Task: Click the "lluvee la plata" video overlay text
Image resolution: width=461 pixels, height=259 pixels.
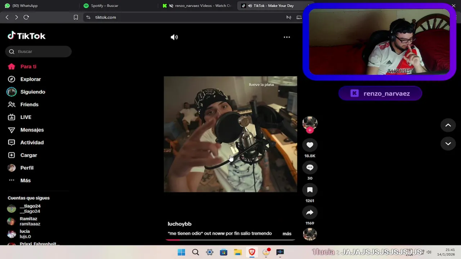Action: (x=261, y=85)
